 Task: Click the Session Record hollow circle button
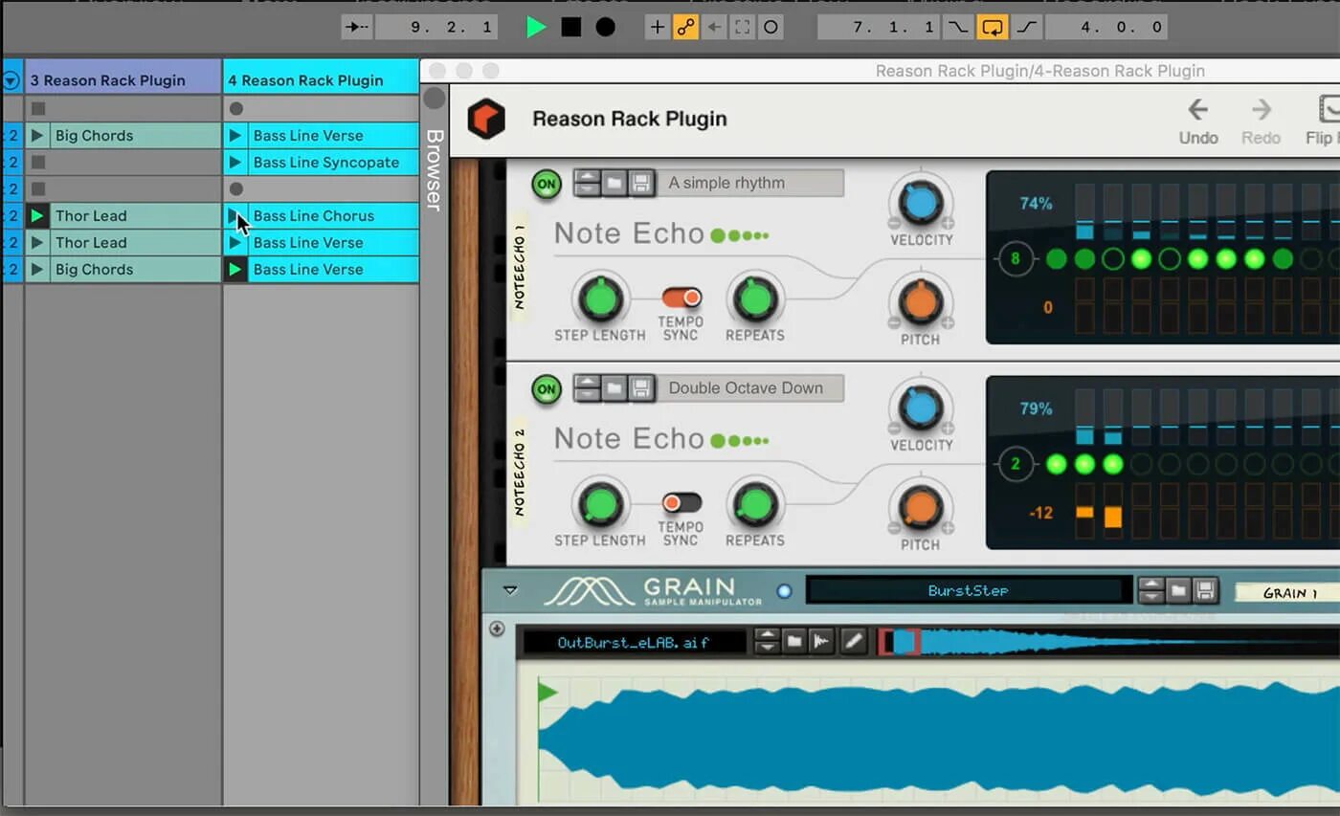pyautogui.click(x=770, y=27)
